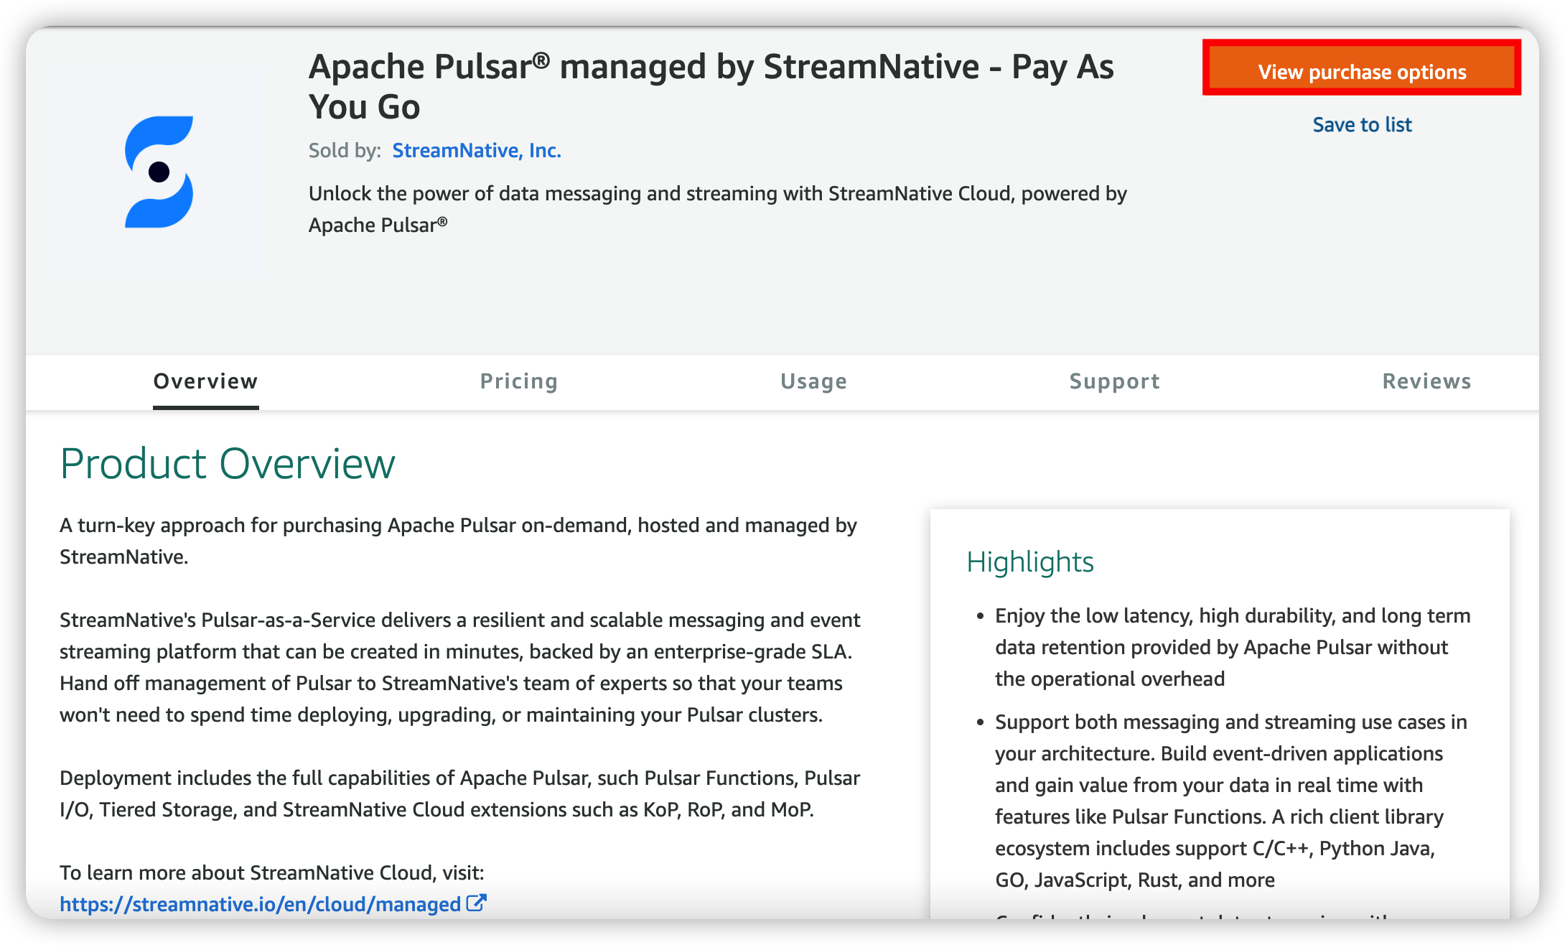1565x945 pixels.
Task: View the Support tab
Action: (x=1113, y=381)
